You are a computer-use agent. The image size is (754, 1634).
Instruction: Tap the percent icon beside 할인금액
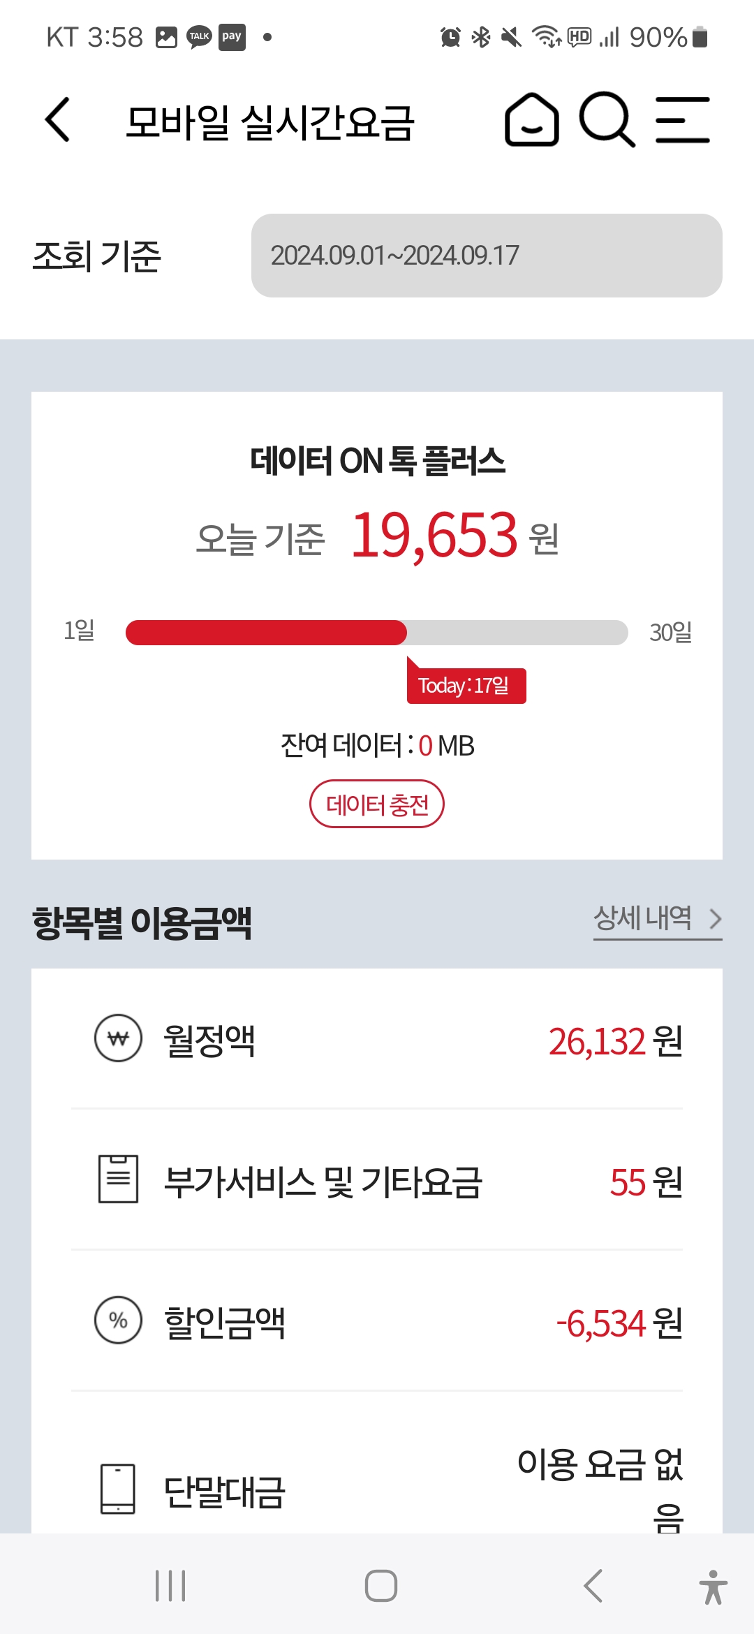pos(118,1320)
